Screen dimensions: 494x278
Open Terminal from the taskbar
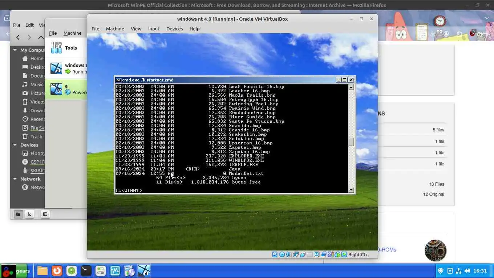86,271
